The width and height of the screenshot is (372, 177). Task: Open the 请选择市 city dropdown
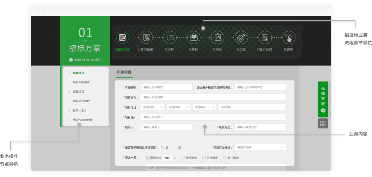[179, 107]
